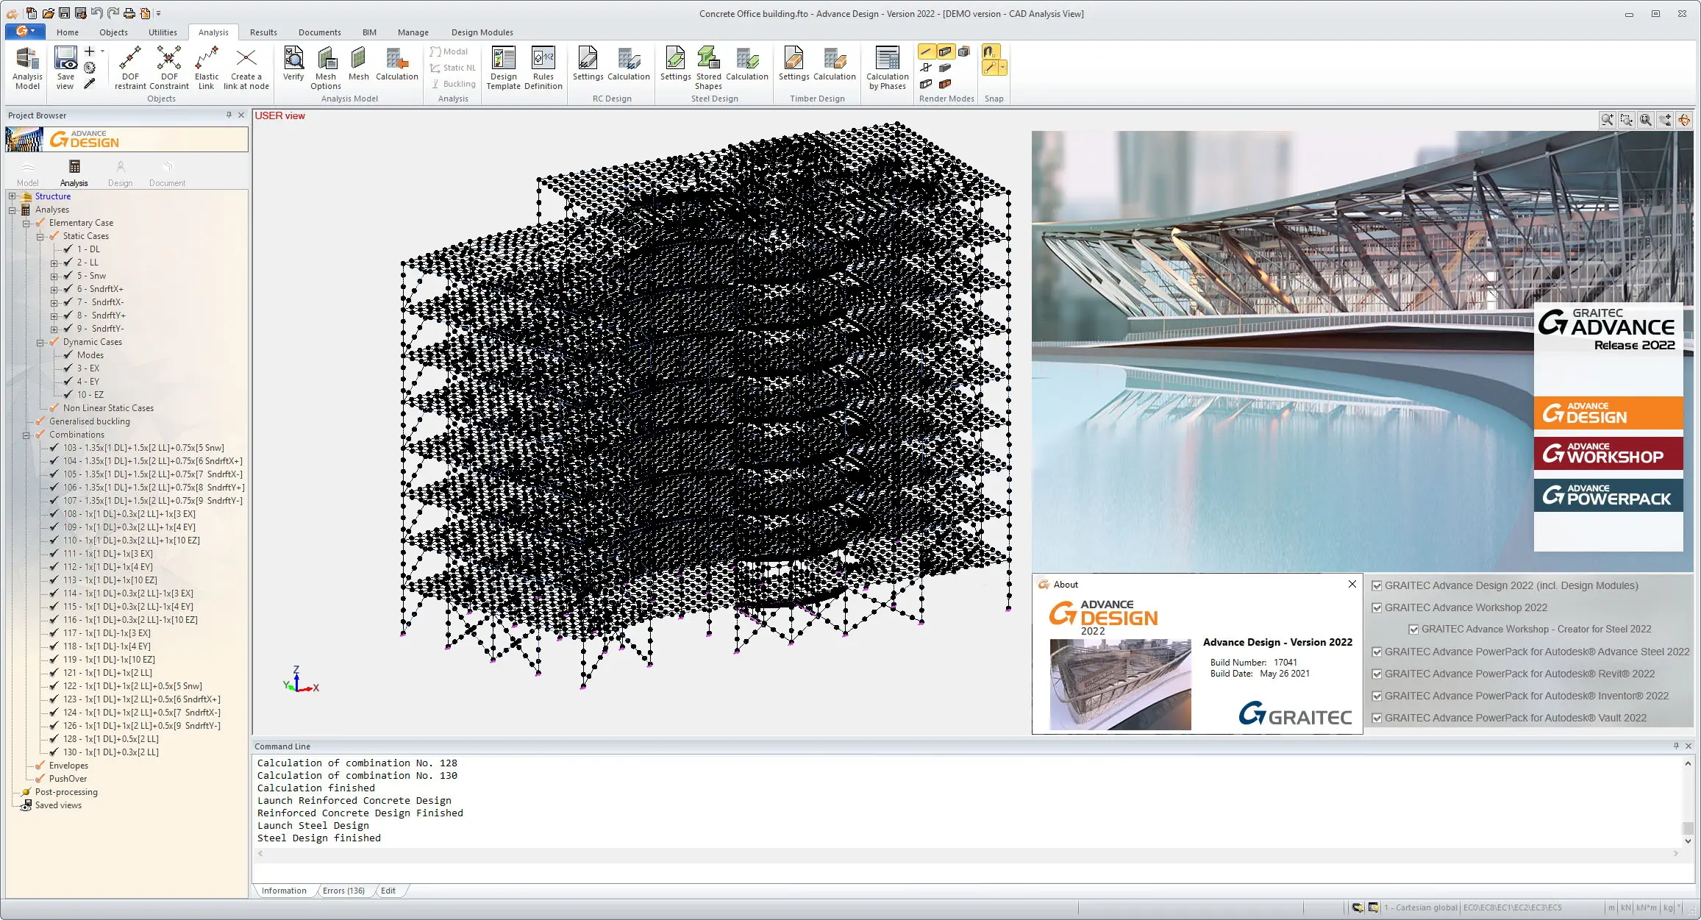Uncheck GRAITEC Advance Workshop 2022 checkbox
This screenshot has width=1701, height=920.
[1377, 607]
